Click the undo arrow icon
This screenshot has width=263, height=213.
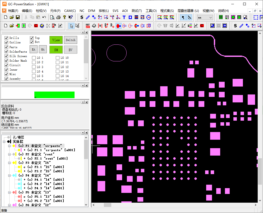coord(44,17)
